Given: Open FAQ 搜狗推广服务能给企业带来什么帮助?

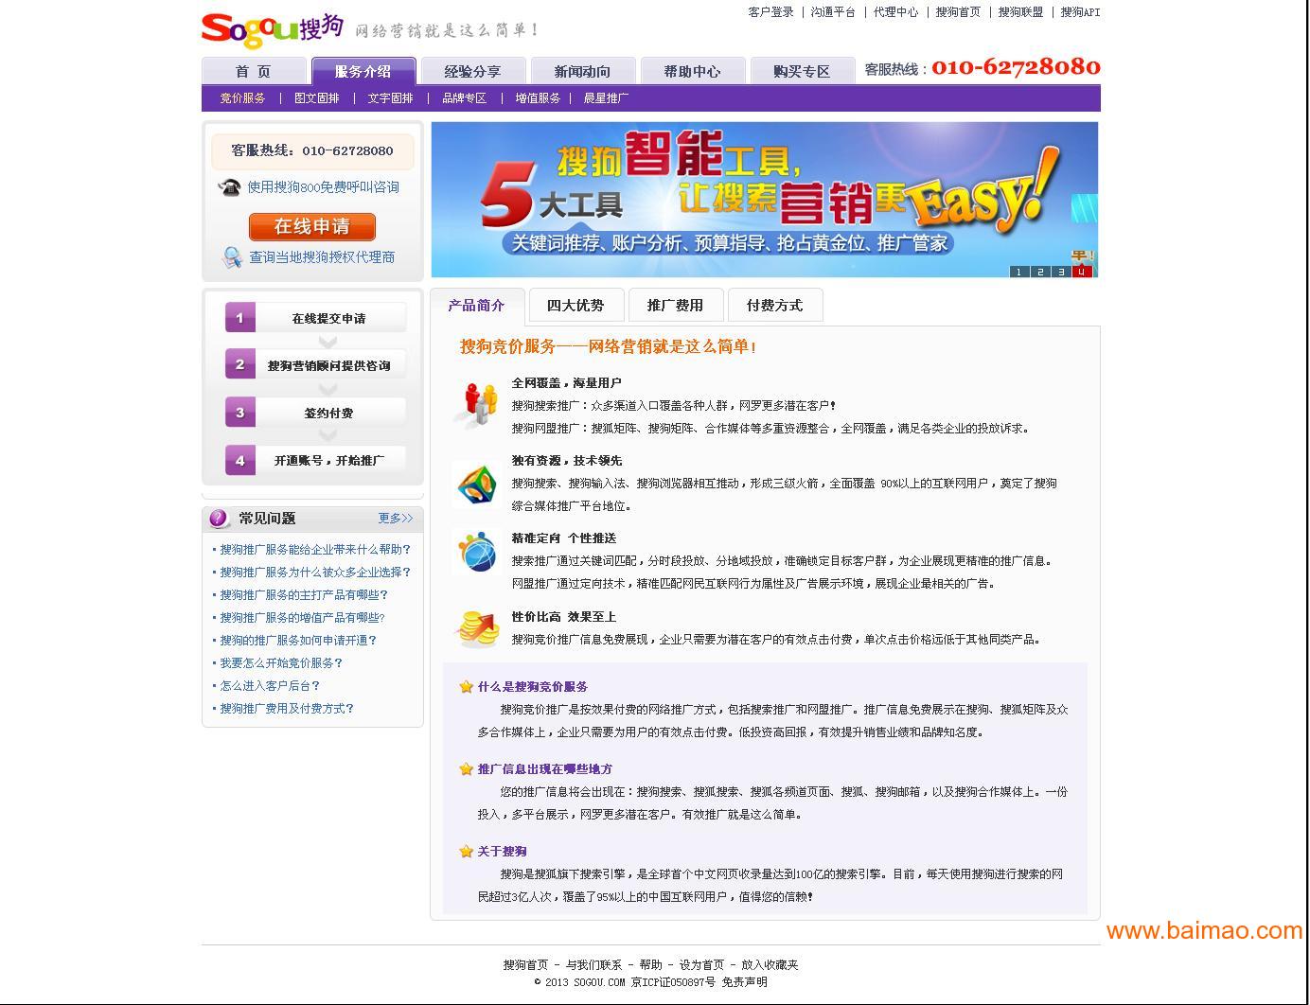Looking at the screenshot, I should pyautogui.click(x=315, y=550).
